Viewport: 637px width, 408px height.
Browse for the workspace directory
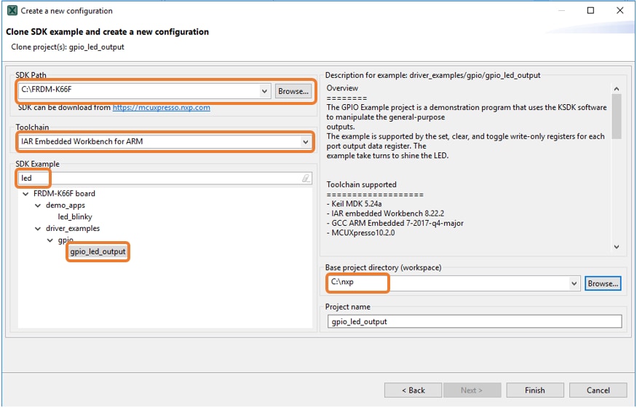[603, 283]
